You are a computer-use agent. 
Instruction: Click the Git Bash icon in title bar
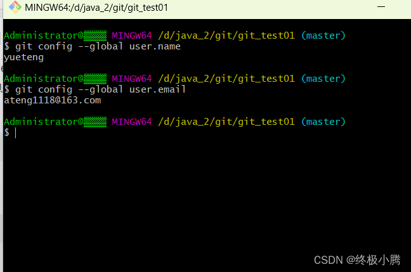tap(15, 7)
